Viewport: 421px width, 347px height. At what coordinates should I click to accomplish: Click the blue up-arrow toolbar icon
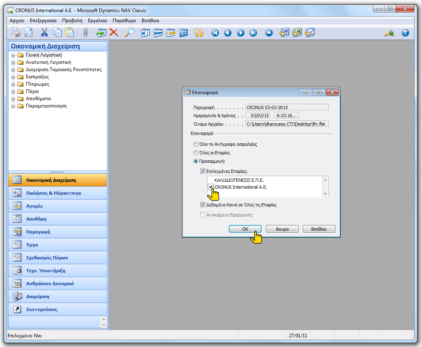[x=269, y=33]
